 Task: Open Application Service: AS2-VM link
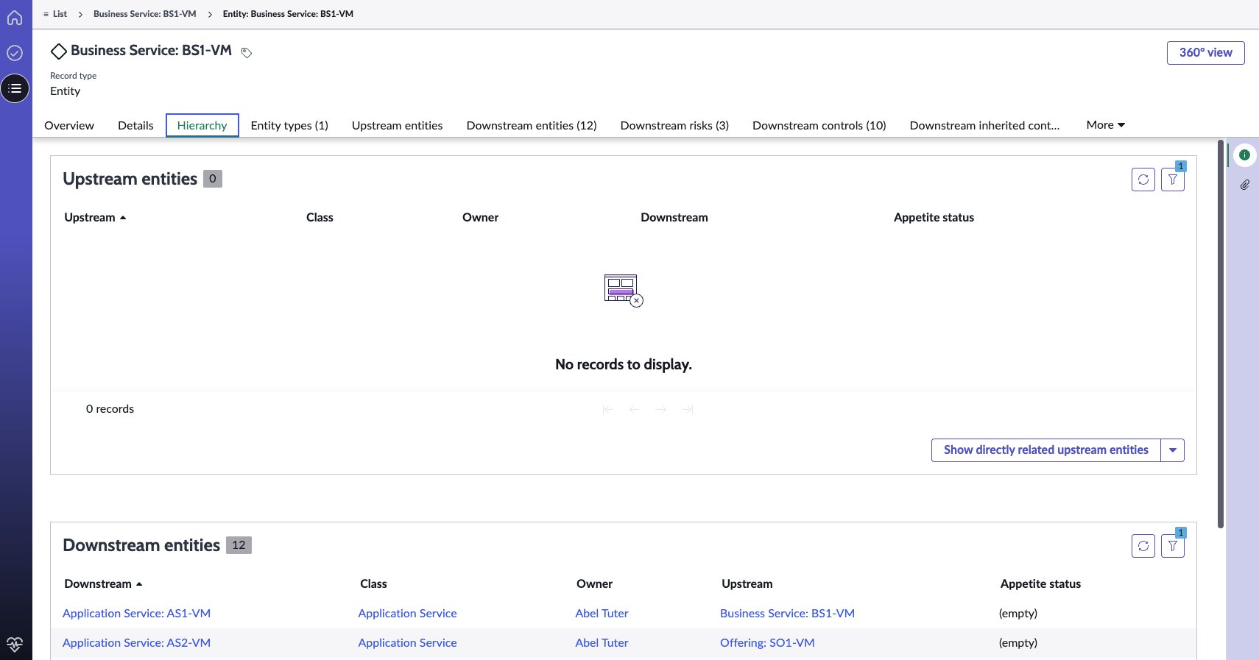136,643
